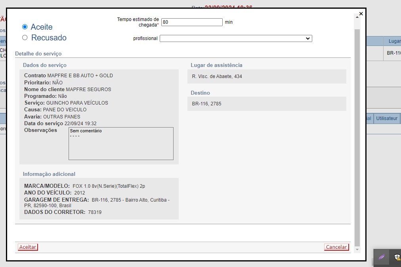
Task: Click 'MAPFRE E BB AUTO + GOLD' contract text
Action: 80,75
